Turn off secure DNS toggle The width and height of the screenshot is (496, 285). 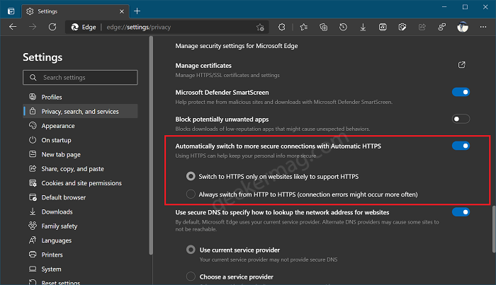pyautogui.click(x=461, y=211)
